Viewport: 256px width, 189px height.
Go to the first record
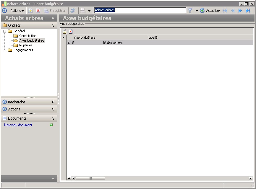225,11
